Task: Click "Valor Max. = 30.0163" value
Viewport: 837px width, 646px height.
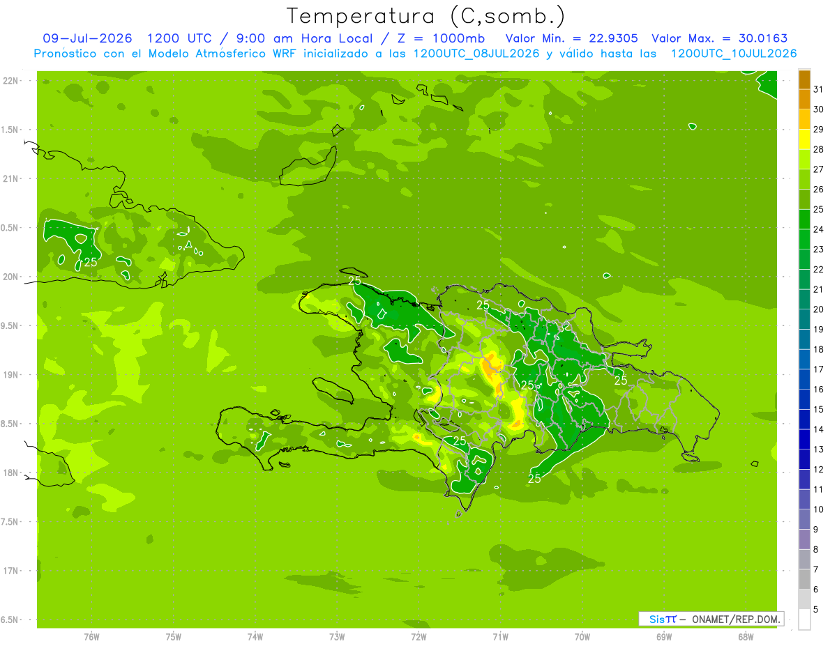Action: coord(720,38)
